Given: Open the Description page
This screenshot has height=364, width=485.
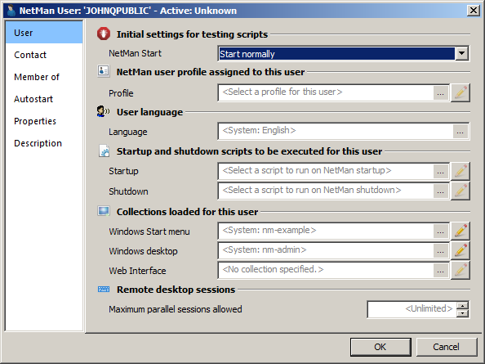Looking at the screenshot, I should pyautogui.click(x=44, y=143).
